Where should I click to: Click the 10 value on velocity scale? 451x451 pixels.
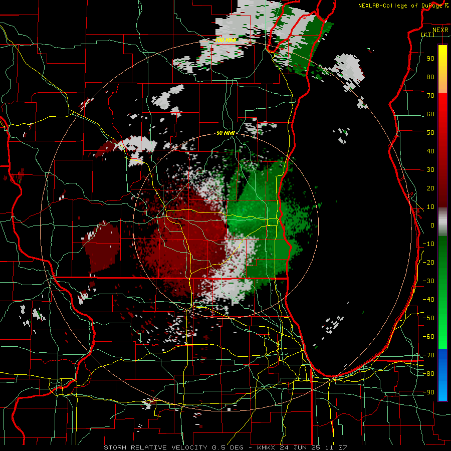point(430,207)
